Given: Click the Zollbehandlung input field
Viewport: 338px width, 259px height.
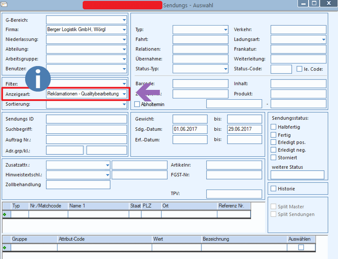Looking at the screenshot, I should (x=78, y=184).
